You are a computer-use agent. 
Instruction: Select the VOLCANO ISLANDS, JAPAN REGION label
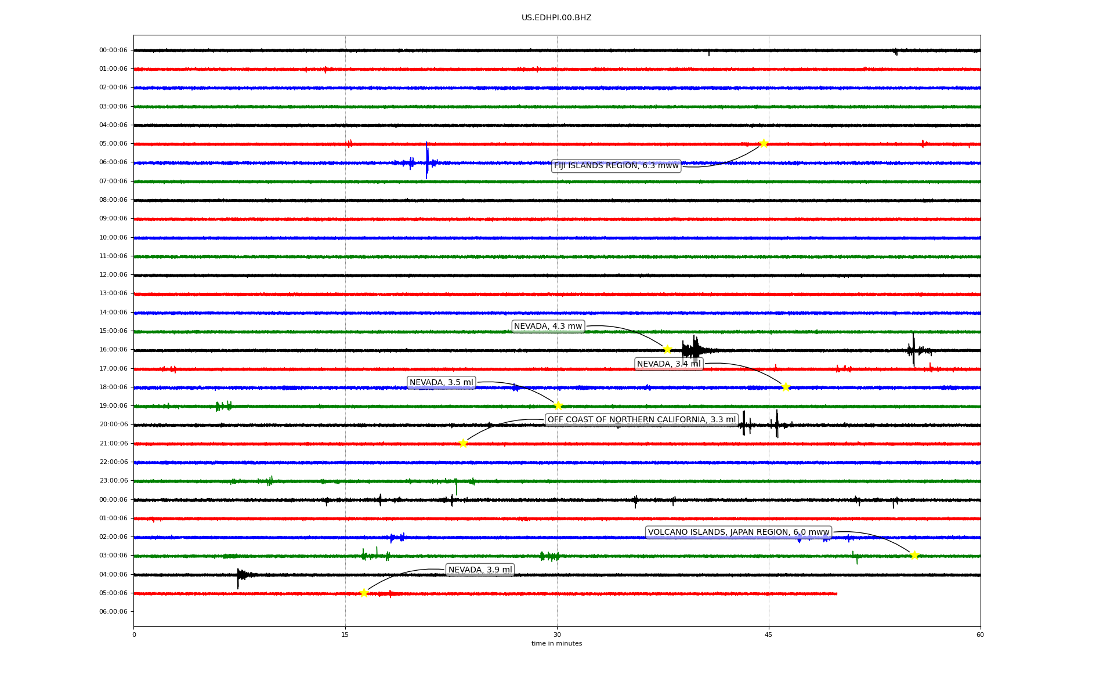[x=738, y=532]
